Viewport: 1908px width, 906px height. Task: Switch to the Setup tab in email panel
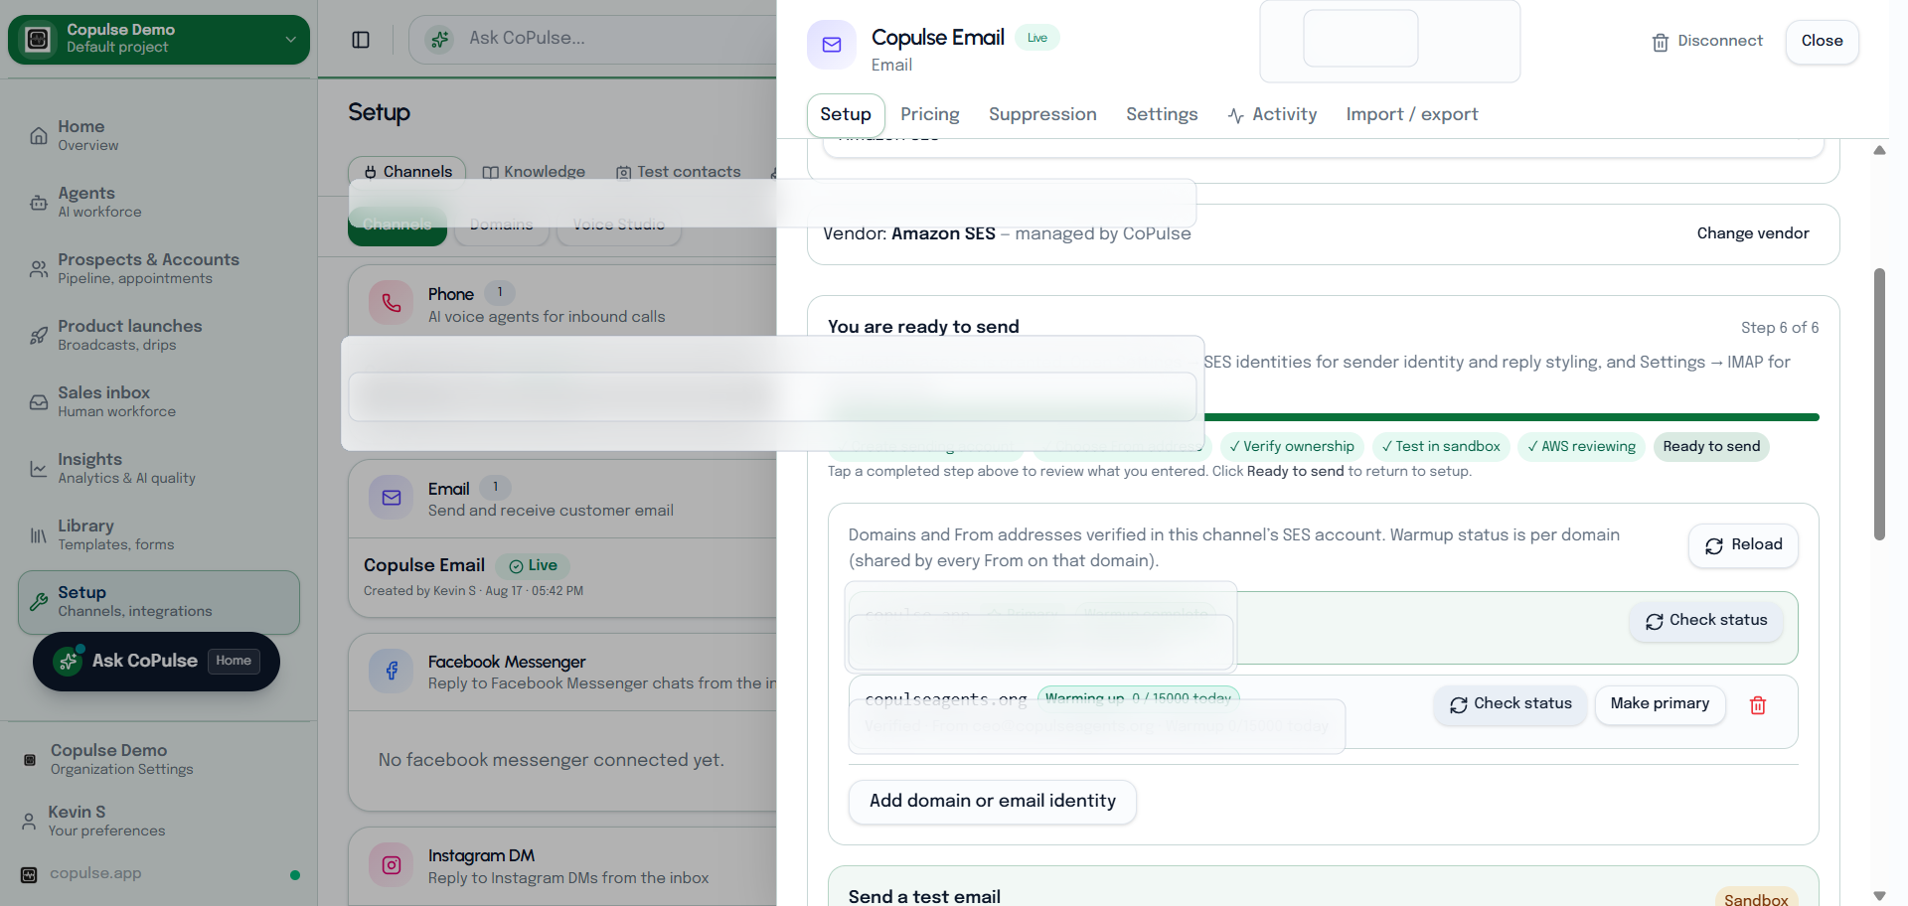point(846,115)
